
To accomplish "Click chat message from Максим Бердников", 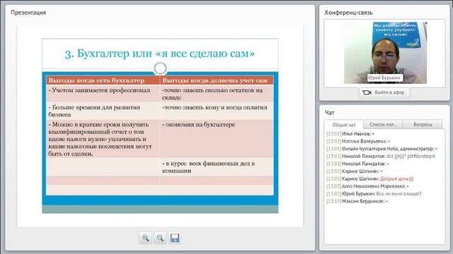I will (357, 201).
